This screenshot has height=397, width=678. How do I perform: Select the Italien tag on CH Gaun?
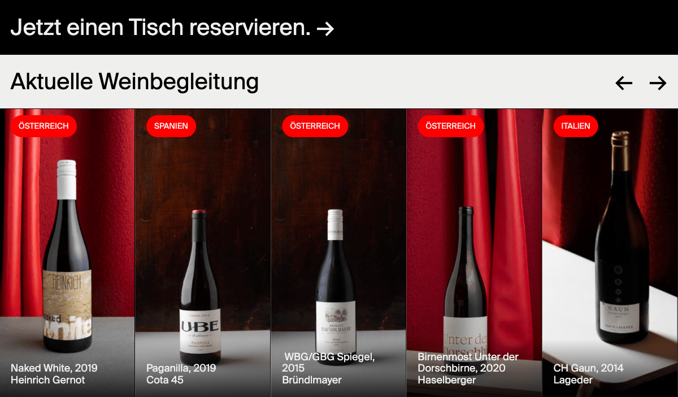pyautogui.click(x=576, y=126)
